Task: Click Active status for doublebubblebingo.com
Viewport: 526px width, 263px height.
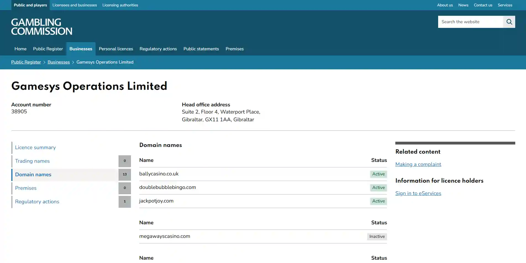Action: point(378,188)
